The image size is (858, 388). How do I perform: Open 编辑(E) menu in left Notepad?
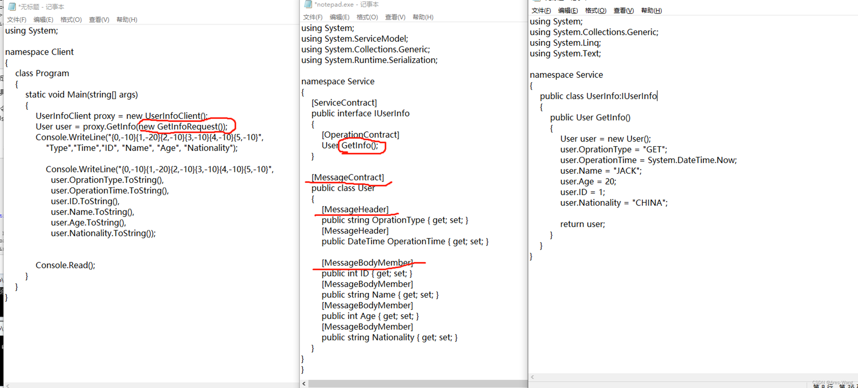[43, 19]
